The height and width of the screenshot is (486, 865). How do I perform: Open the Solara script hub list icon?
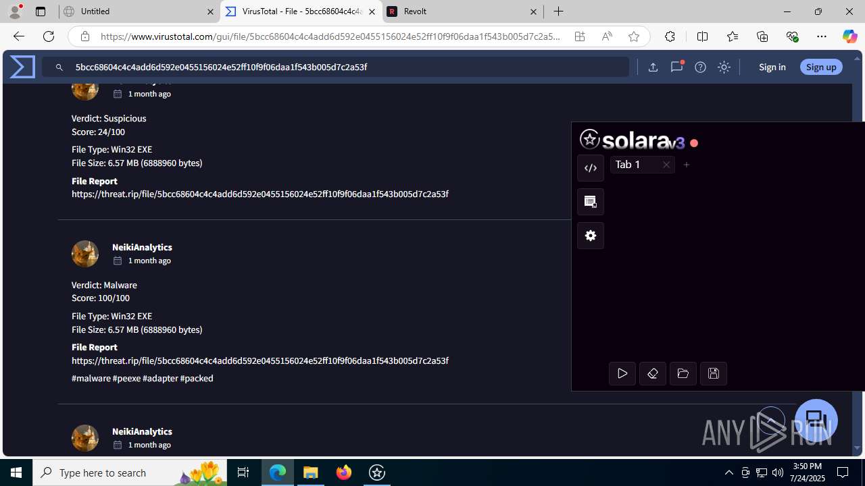(591, 202)
